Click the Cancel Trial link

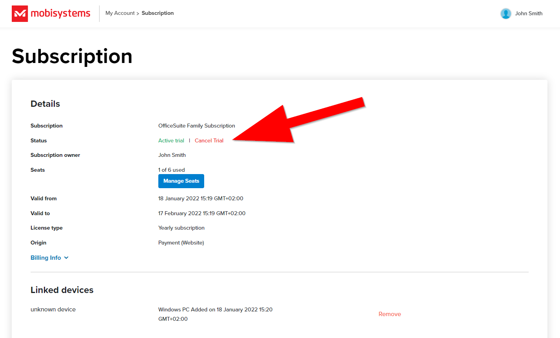click(209, 140)
